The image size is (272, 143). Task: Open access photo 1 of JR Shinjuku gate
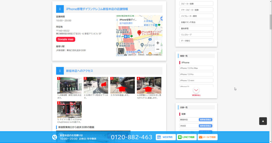(69, 85)
